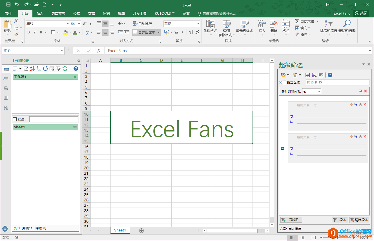Open the font name 等线 dropdown

click(68, 24)
